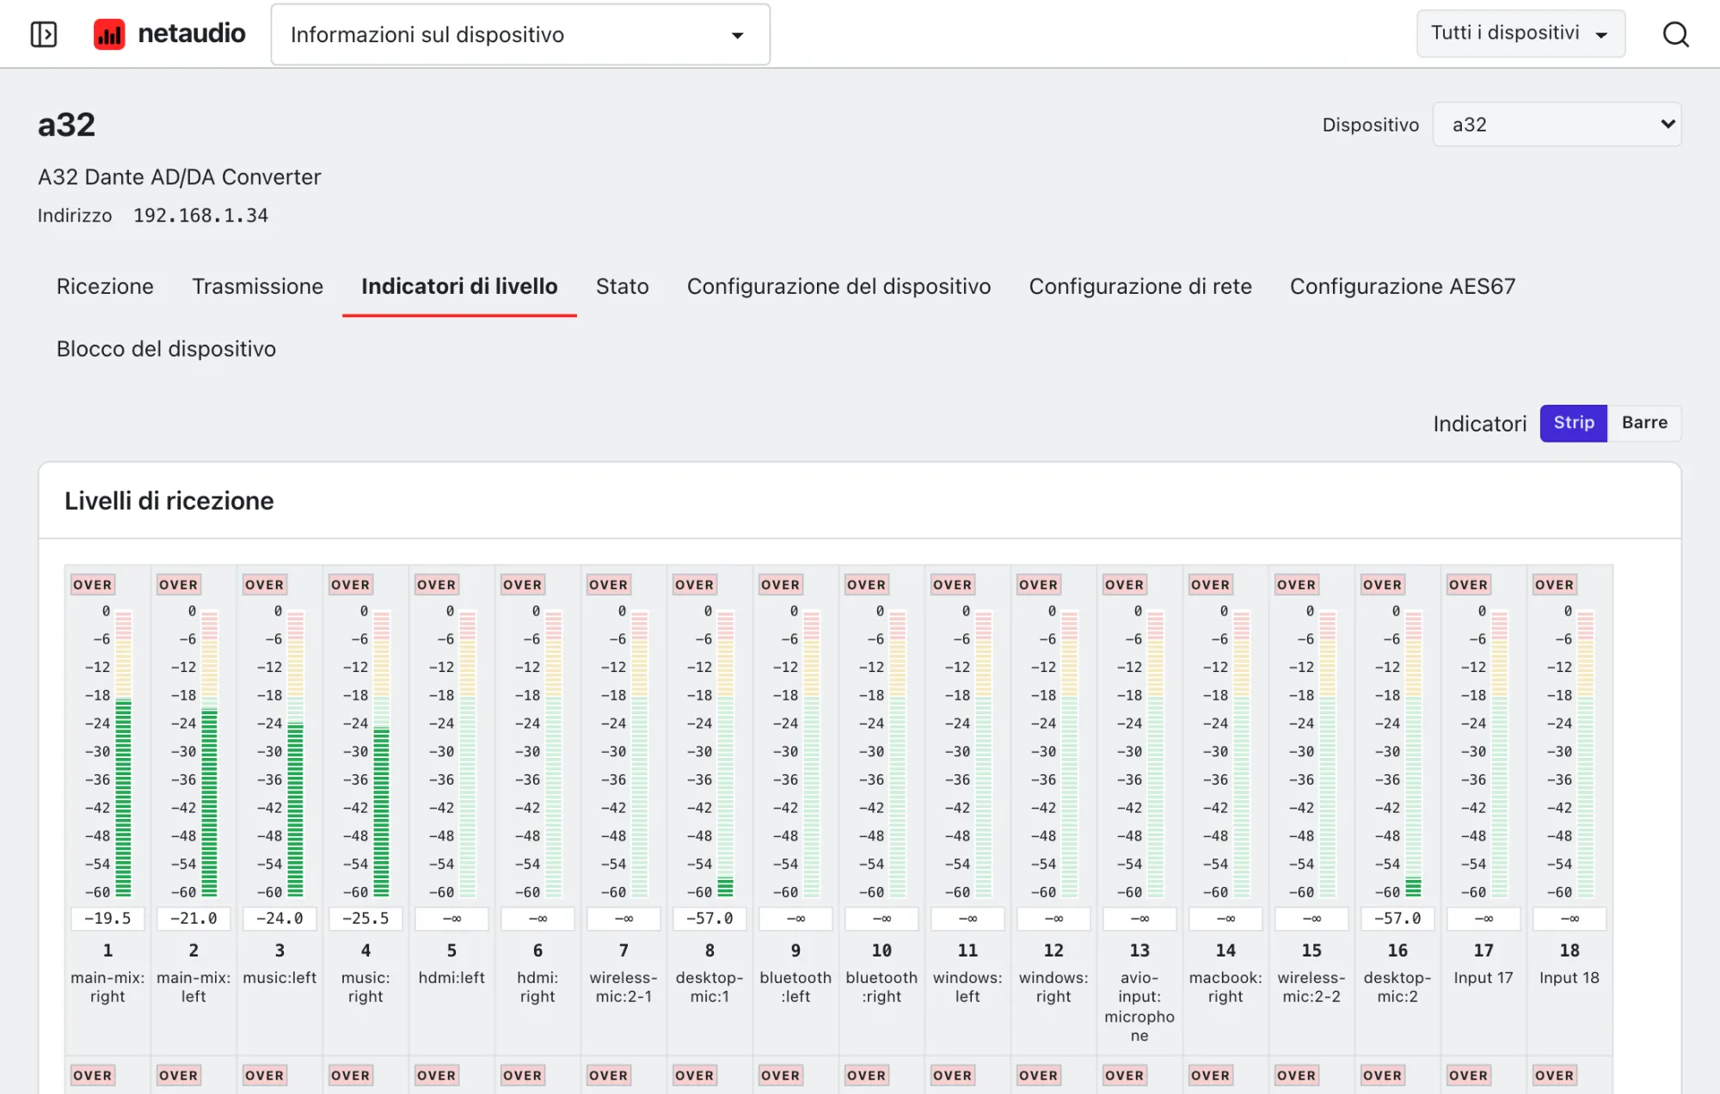Click the -19.5 level value box
The width and height of the screenshot is (1720, 1094).
pos(107,919)
